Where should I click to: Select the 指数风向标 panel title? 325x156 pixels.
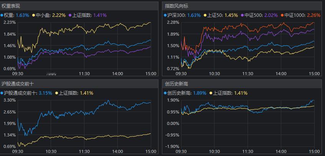pos(177,6)
